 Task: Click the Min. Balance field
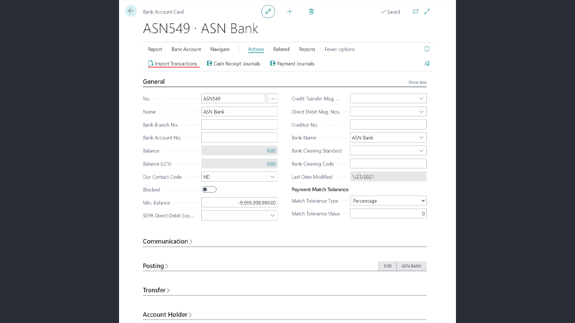tap(239, 203)
